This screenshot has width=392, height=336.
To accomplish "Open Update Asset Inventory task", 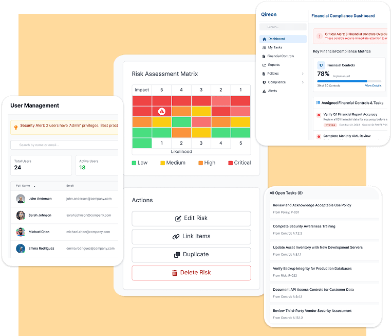I will [x=324, y=251].
